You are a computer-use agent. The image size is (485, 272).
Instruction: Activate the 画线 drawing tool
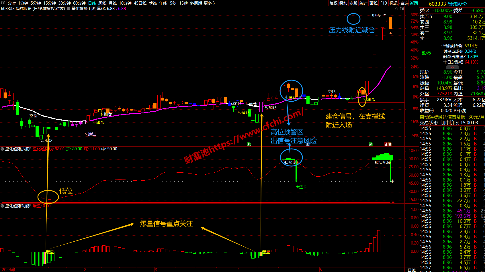(373, 3)
